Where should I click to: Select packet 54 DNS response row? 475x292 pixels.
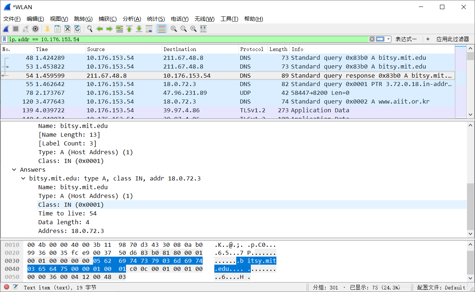point(228,75)
